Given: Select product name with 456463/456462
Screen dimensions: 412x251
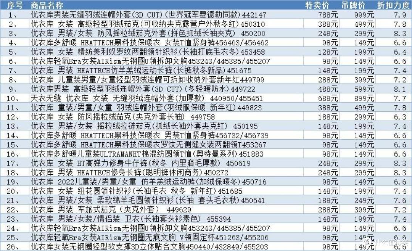Looking at the screenshot, I should (x=150, y=43).
